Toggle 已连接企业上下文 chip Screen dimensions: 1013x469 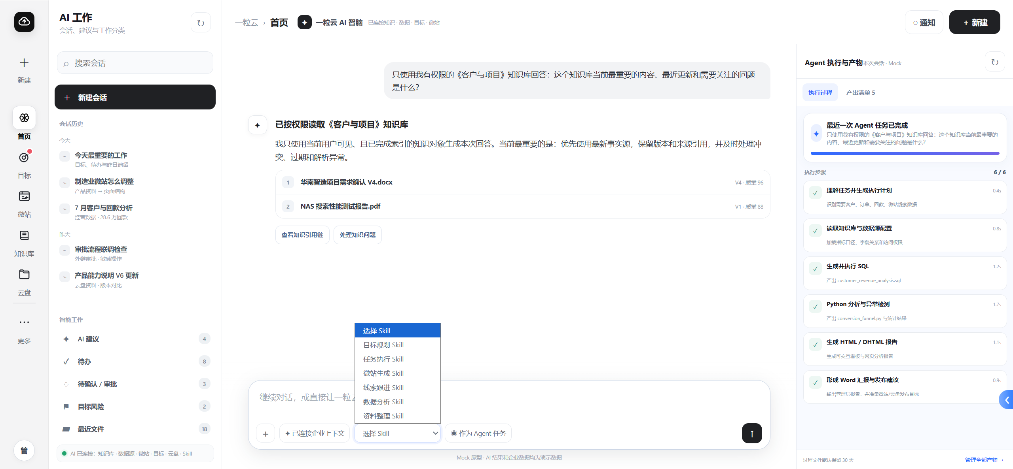pos(315,433)
